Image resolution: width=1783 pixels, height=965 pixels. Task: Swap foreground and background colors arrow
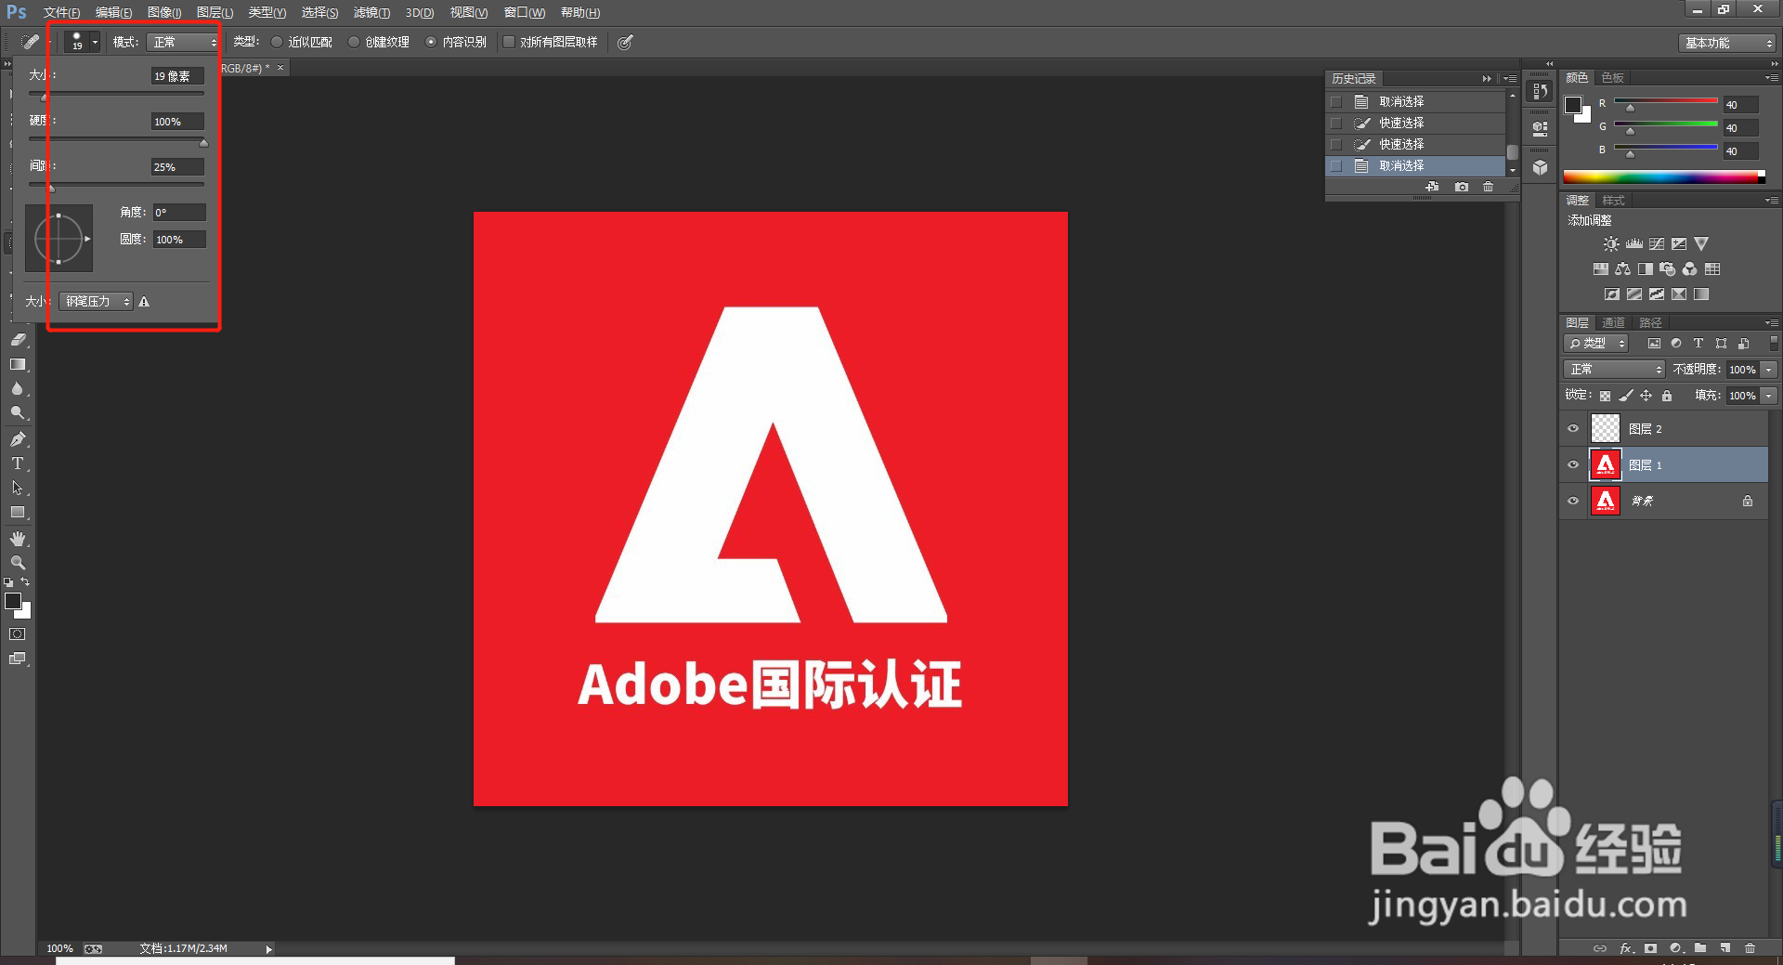[25, 582]
